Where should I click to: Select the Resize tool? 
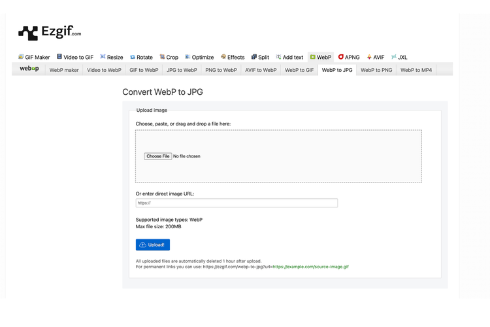(111, 57)
